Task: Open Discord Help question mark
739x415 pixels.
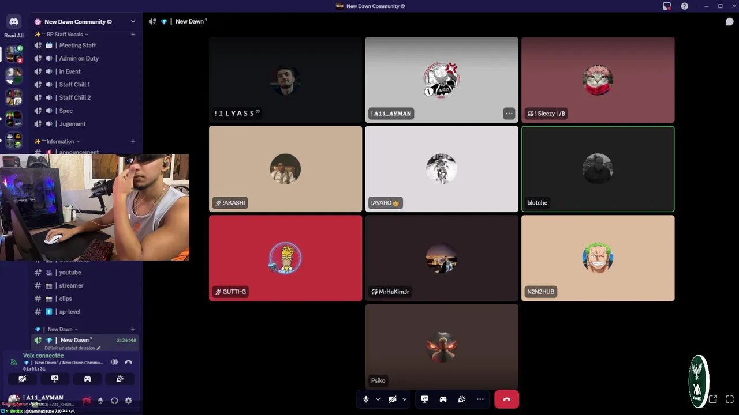Action: coord(684,6)
